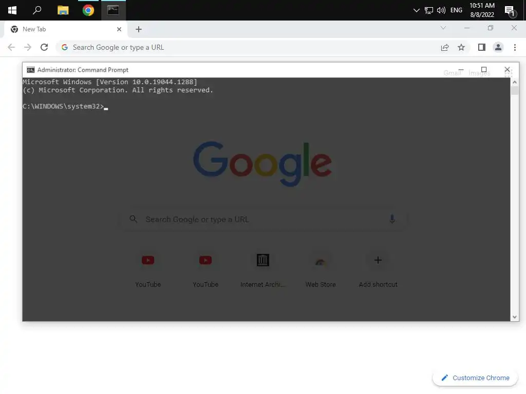Select the New Tab tab
The image size is (526, 394).
point(64,29)
